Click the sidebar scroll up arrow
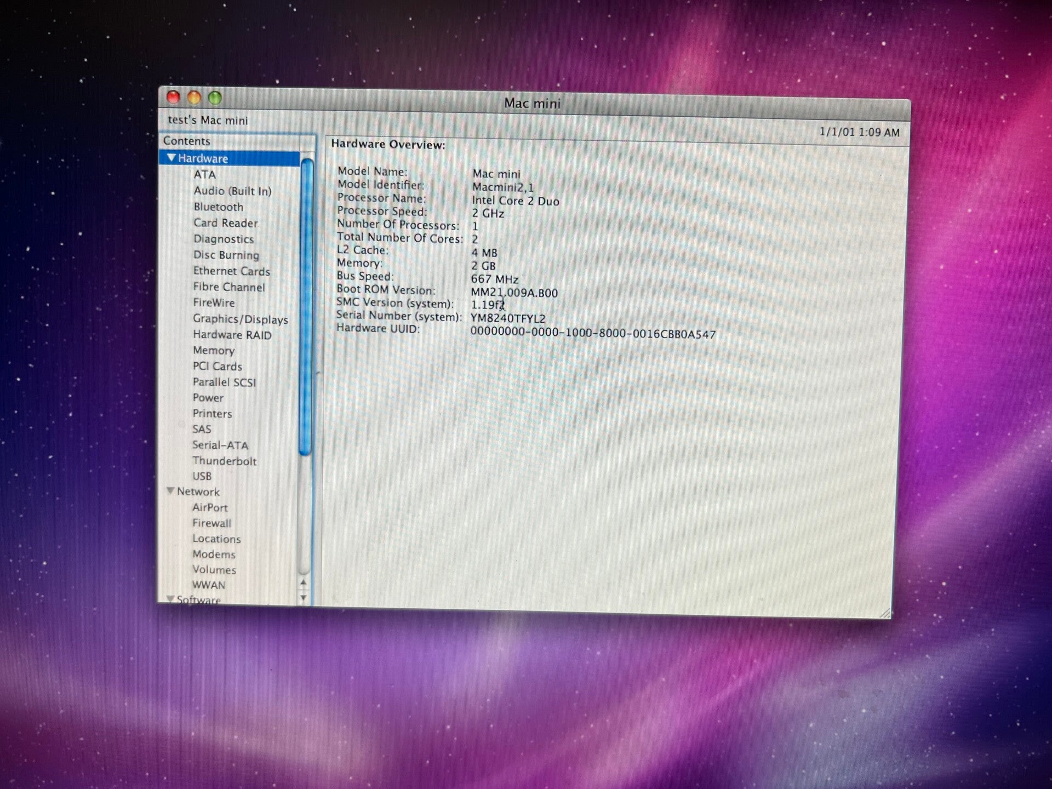The height and width of the screenshot is (789, 1052). point(304,582)
